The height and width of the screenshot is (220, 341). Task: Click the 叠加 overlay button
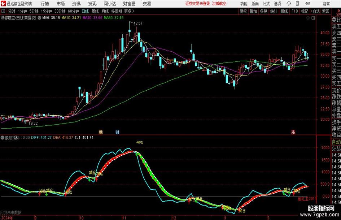click(x=253, y=11)
